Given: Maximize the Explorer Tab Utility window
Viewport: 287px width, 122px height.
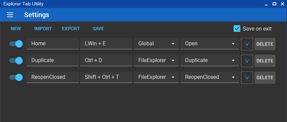Looking at the screenshot, I should point(274,4).
